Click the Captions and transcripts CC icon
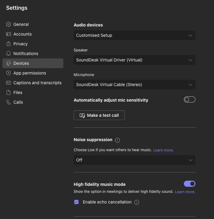The image size is (214, 219). pos(9,83)
